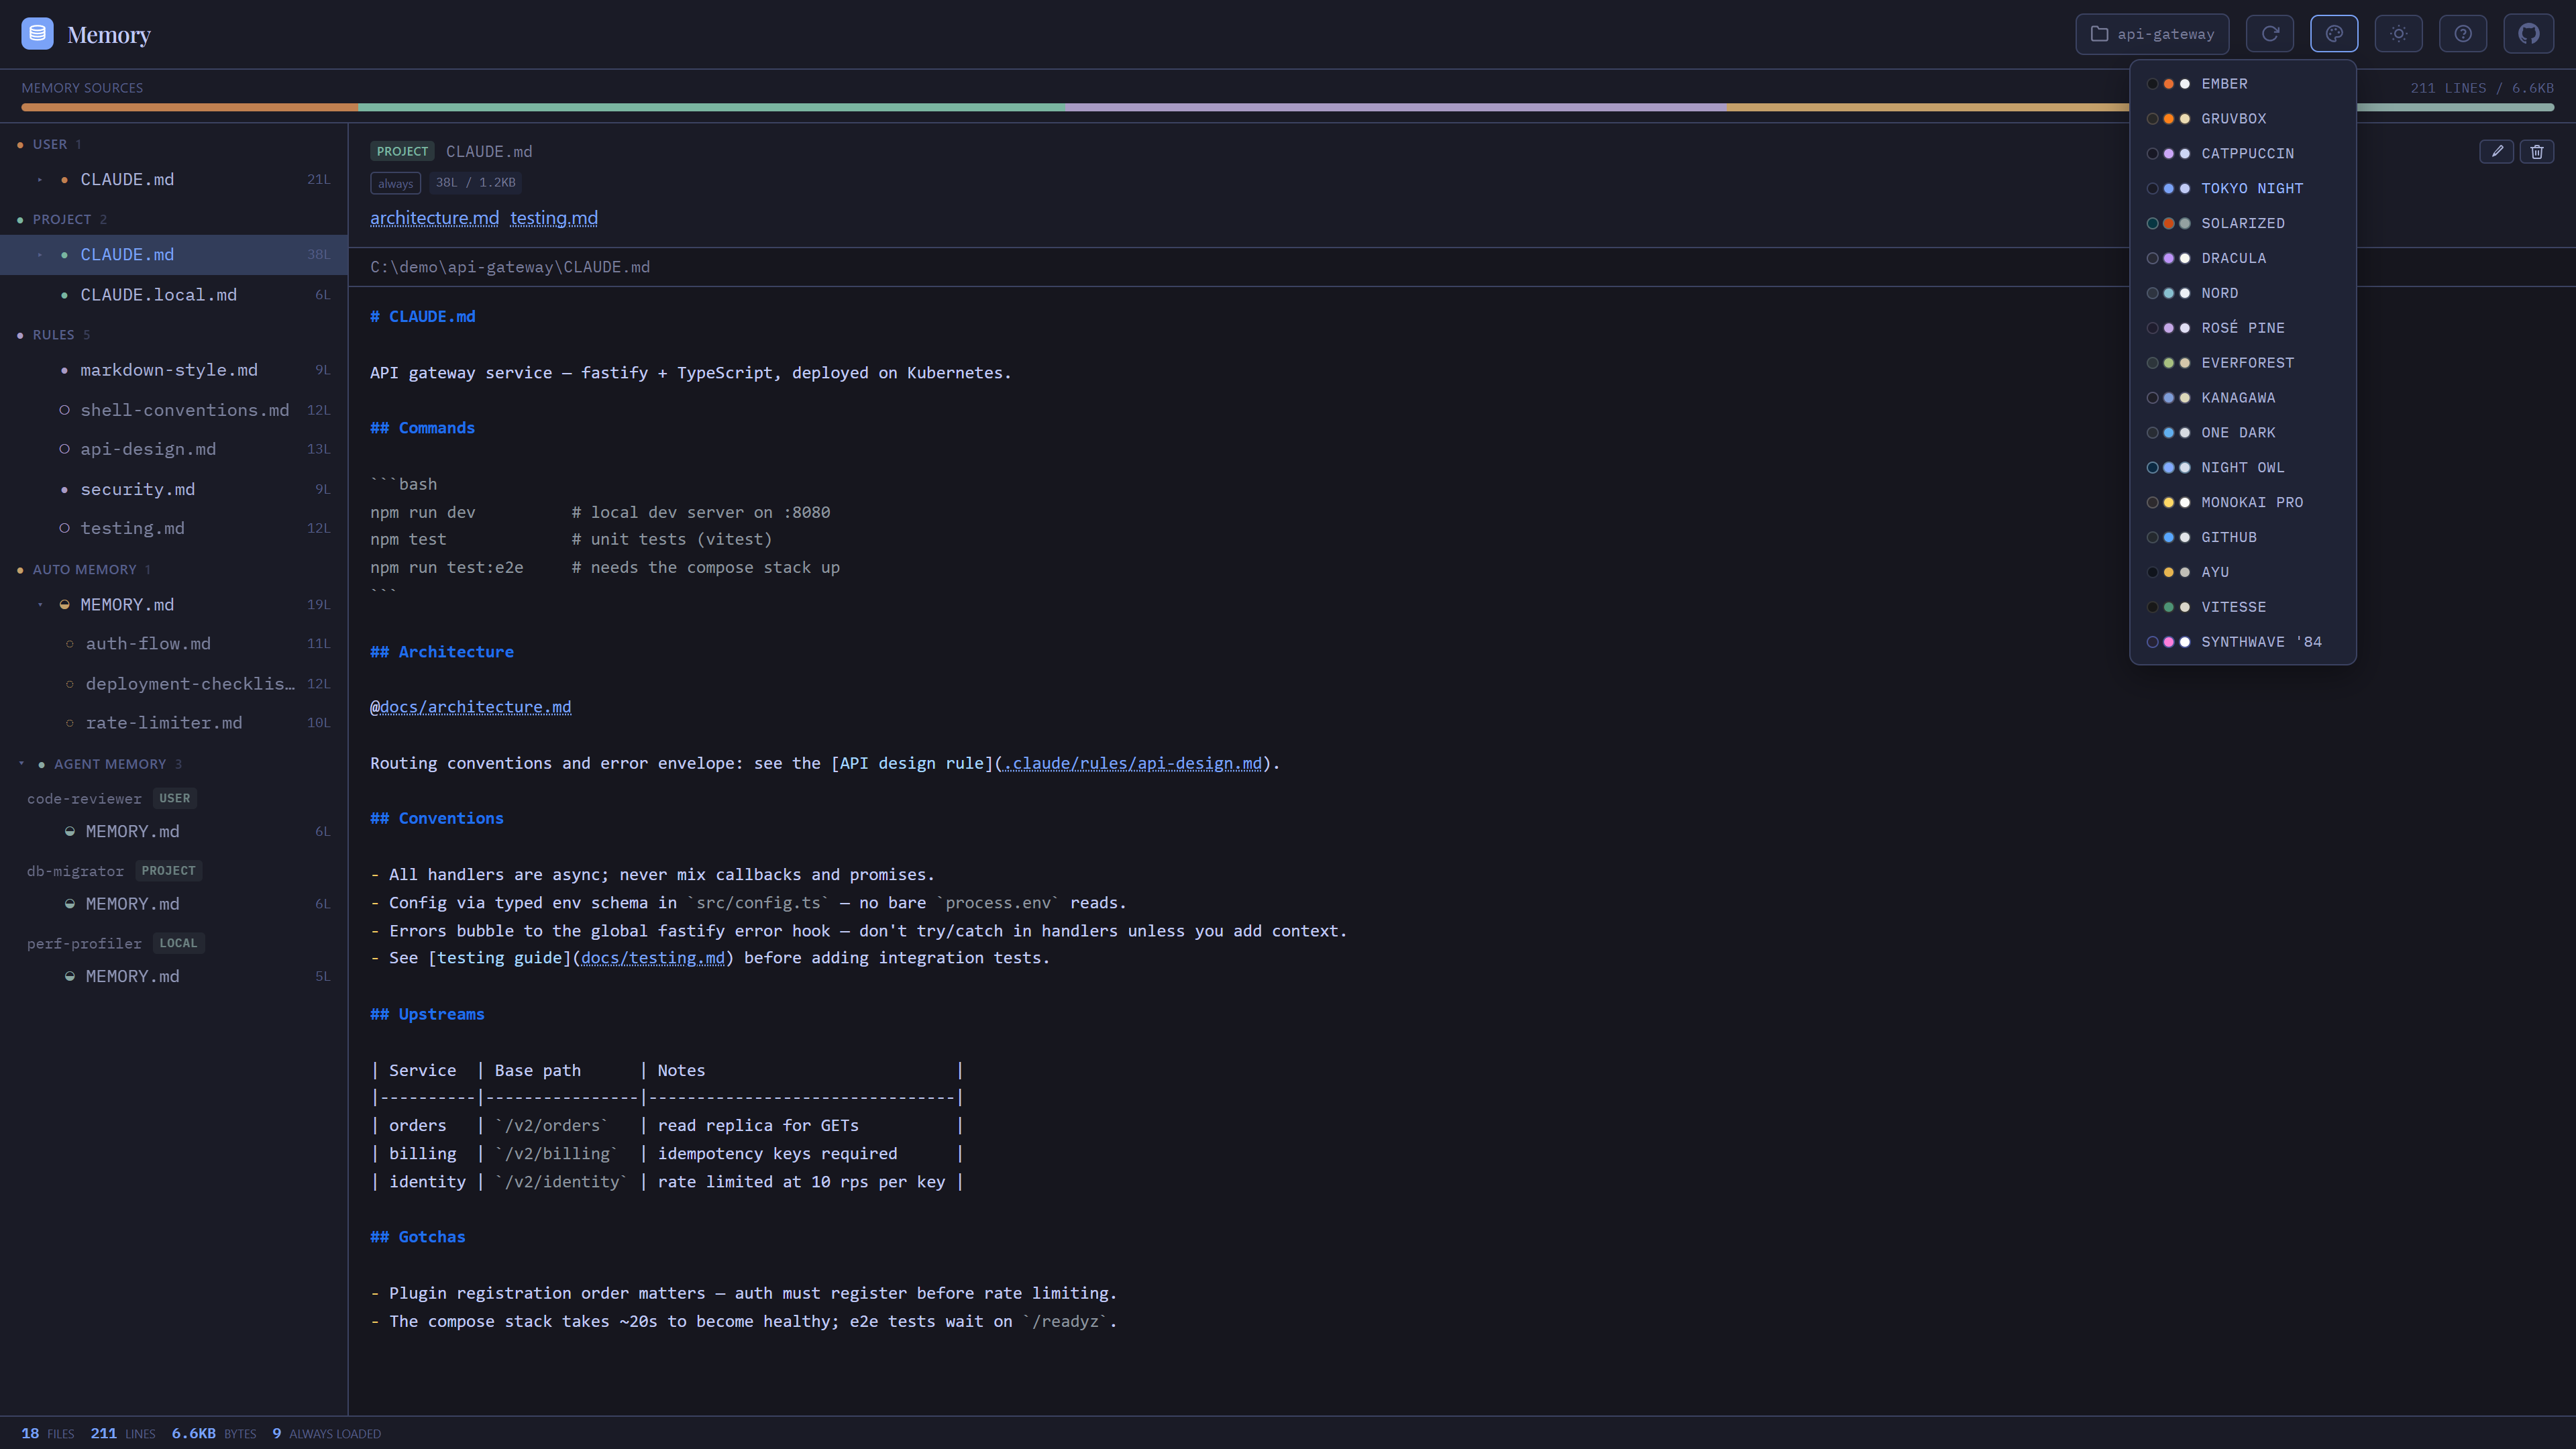Click the Memory app logo icon
This screenshot has height=1449, width=2576.
37,34
